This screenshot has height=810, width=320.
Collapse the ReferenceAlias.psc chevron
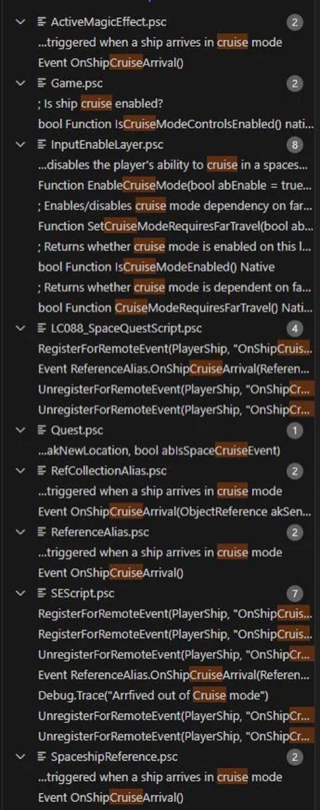(x=21, y=532)
